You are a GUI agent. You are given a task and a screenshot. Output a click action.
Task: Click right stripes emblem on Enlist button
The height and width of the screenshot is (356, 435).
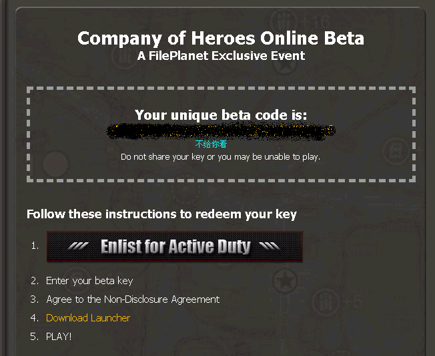tap(270, 247)
